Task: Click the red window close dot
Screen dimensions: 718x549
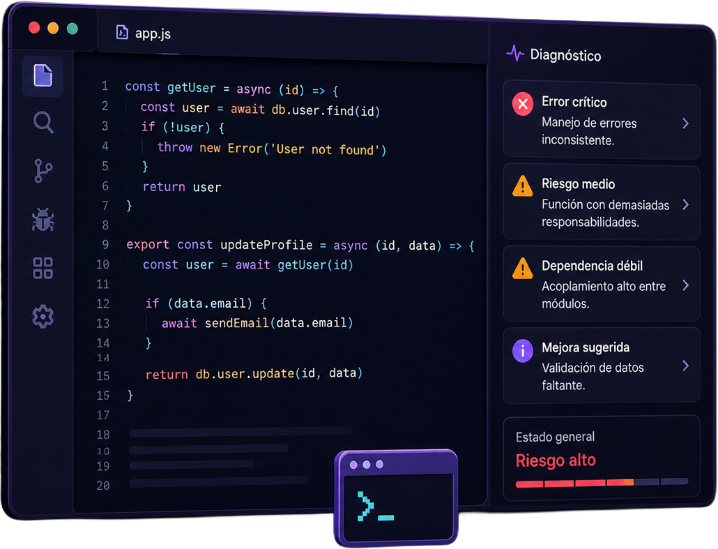Action: click(x=34, y=27)
